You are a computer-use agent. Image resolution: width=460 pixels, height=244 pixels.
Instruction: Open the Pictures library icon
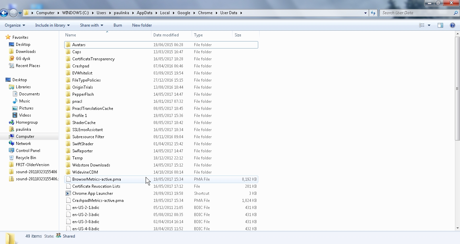click(x=15, y=108)
